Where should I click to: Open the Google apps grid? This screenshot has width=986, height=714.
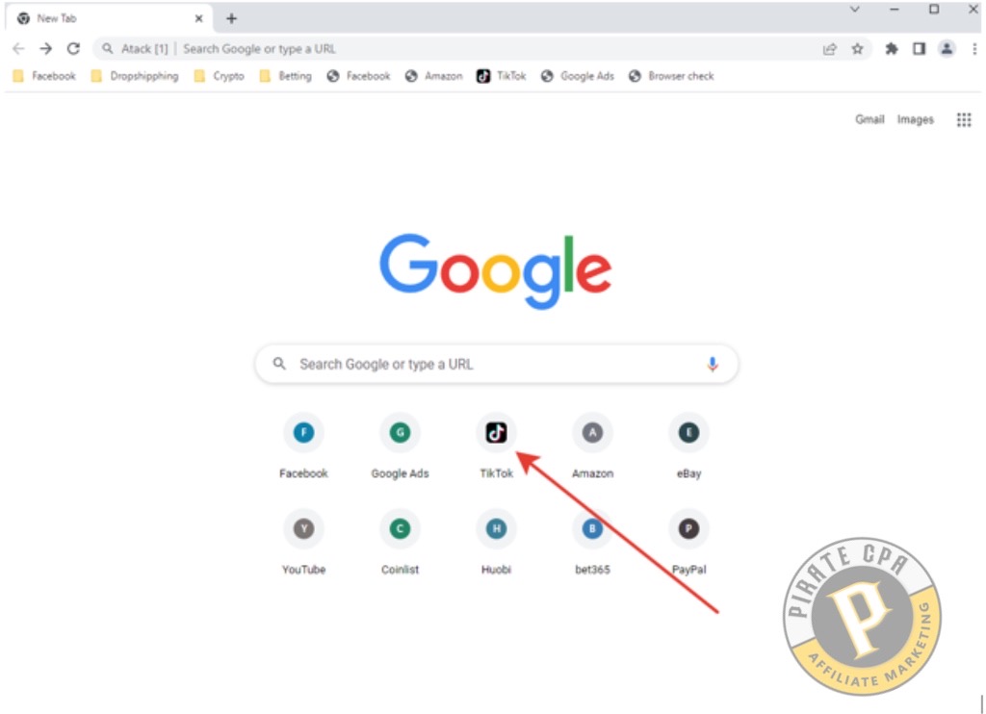(963, 119)
